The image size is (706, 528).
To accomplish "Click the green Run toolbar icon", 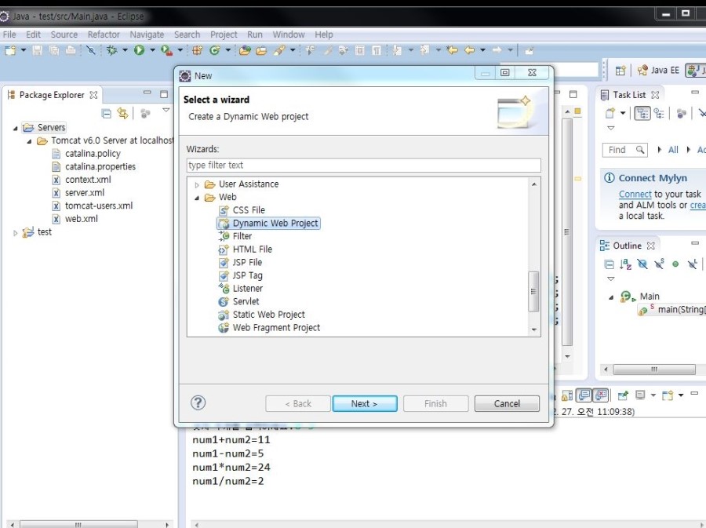I will click(139, 50).
